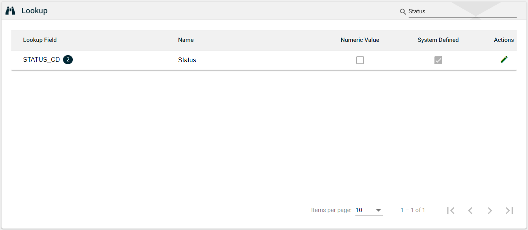Screen dimensions: 528x230
Task: Click the Lookup page title
Action: (34, 11)
